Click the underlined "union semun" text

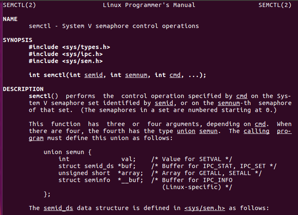pyautogui.click(x=197, y=131)
